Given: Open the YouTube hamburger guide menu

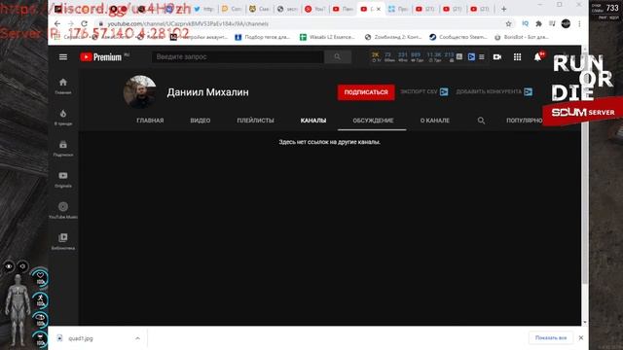Looking at the screenshot, I should pos(62,57).
